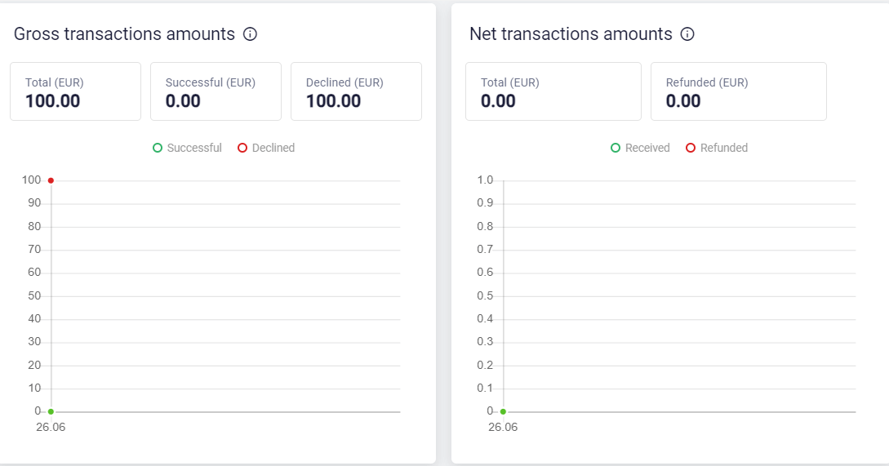Select the green Successful data point at 0

(x=51, y=411)
